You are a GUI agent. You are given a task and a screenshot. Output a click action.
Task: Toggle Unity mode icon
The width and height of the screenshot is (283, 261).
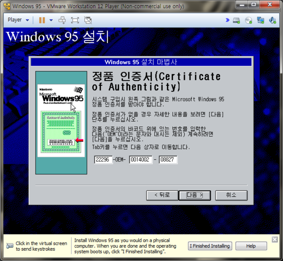88,20
